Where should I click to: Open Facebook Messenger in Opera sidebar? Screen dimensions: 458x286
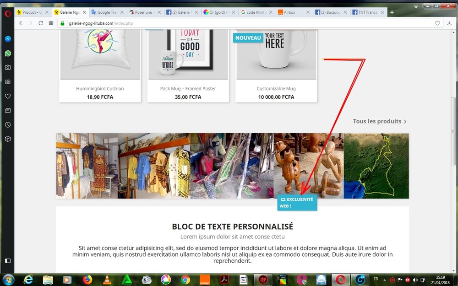(7, 38)
